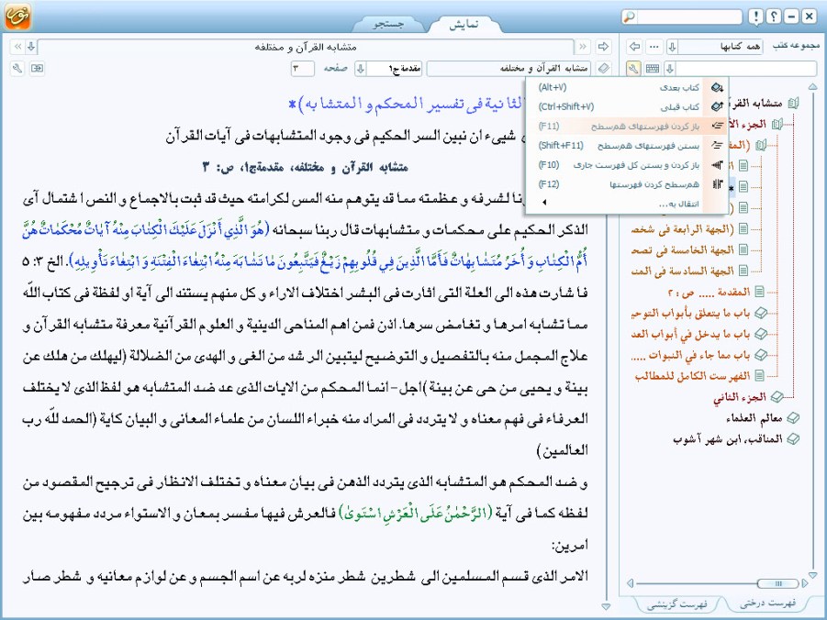Click the top search input field
This screenshot has height=620, width=827.
688,17
